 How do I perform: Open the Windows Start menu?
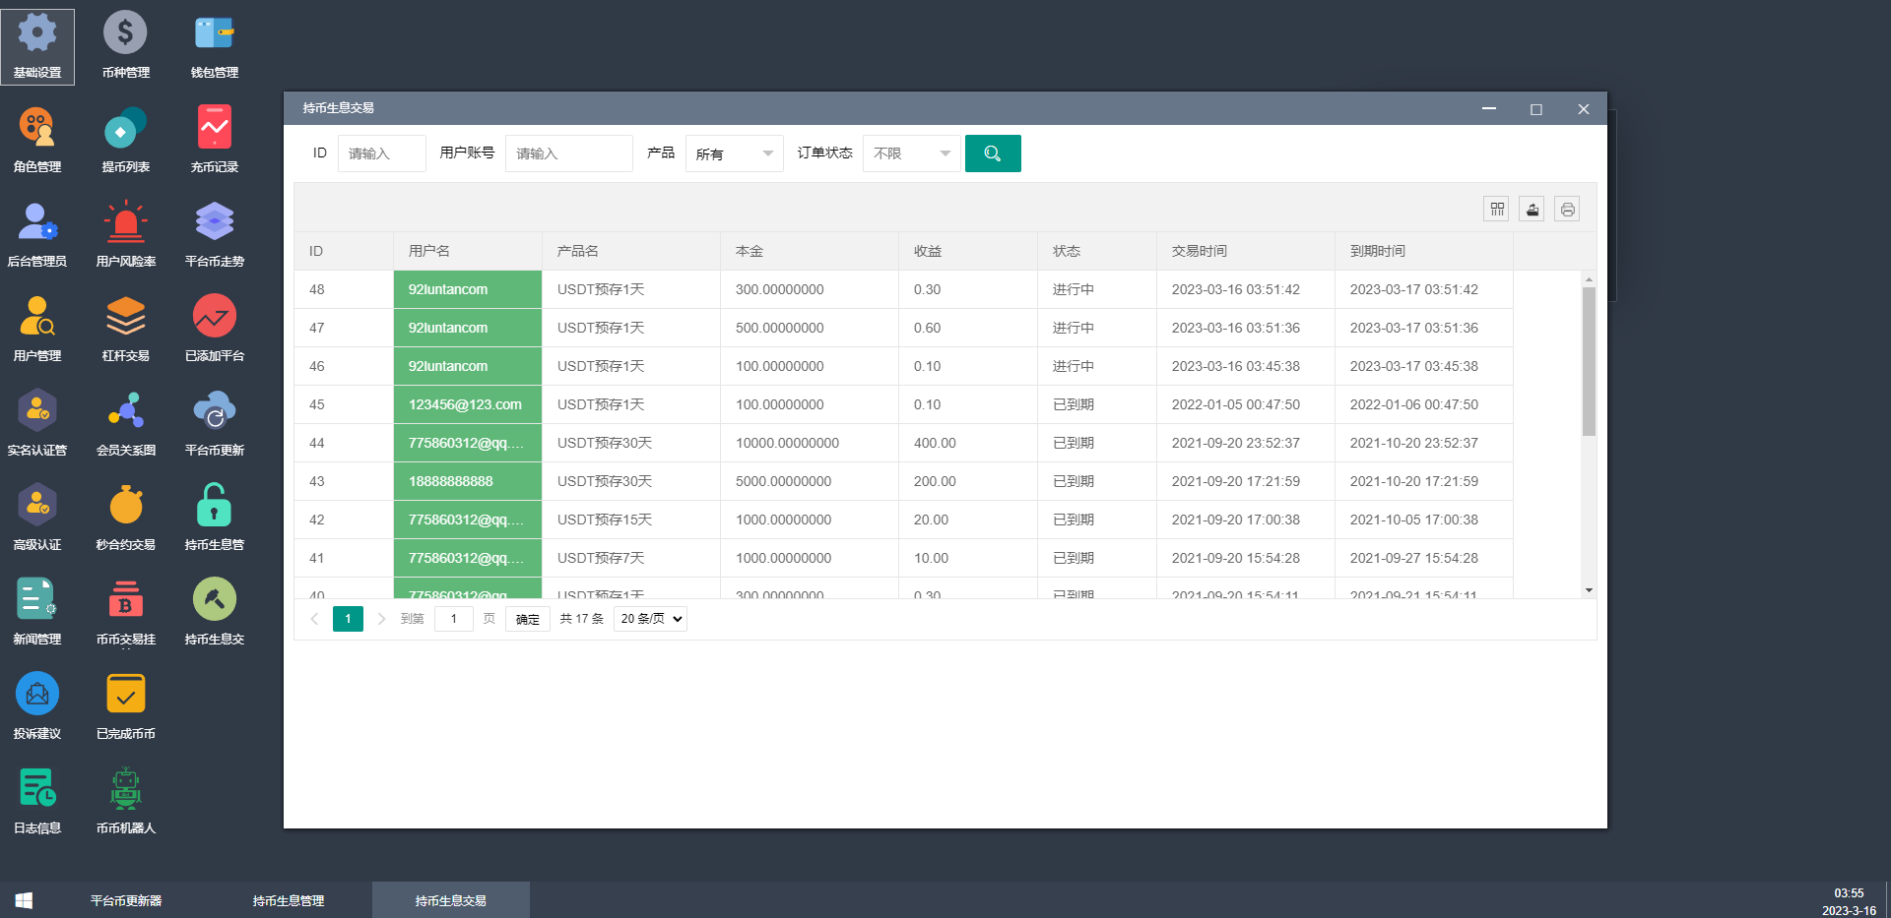pyautogui.click(x=24, y=900)
